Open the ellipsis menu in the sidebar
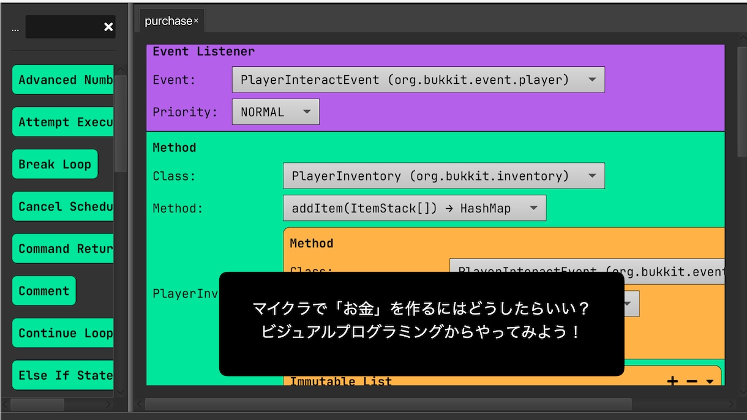This screenshot has height=420, width=747. [15, 29]
